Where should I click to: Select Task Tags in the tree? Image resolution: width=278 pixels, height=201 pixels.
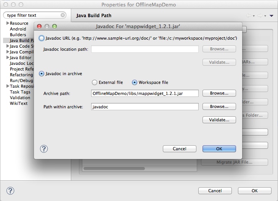(20, 92)
